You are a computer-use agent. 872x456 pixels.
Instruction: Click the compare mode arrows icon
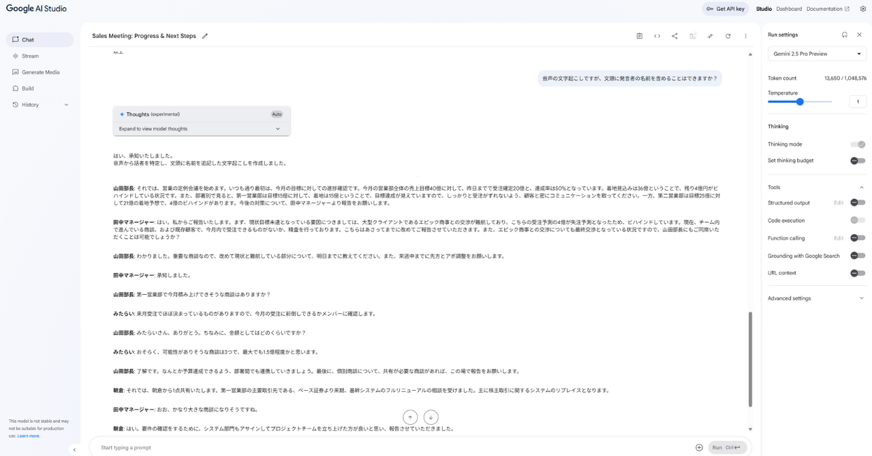710,36
